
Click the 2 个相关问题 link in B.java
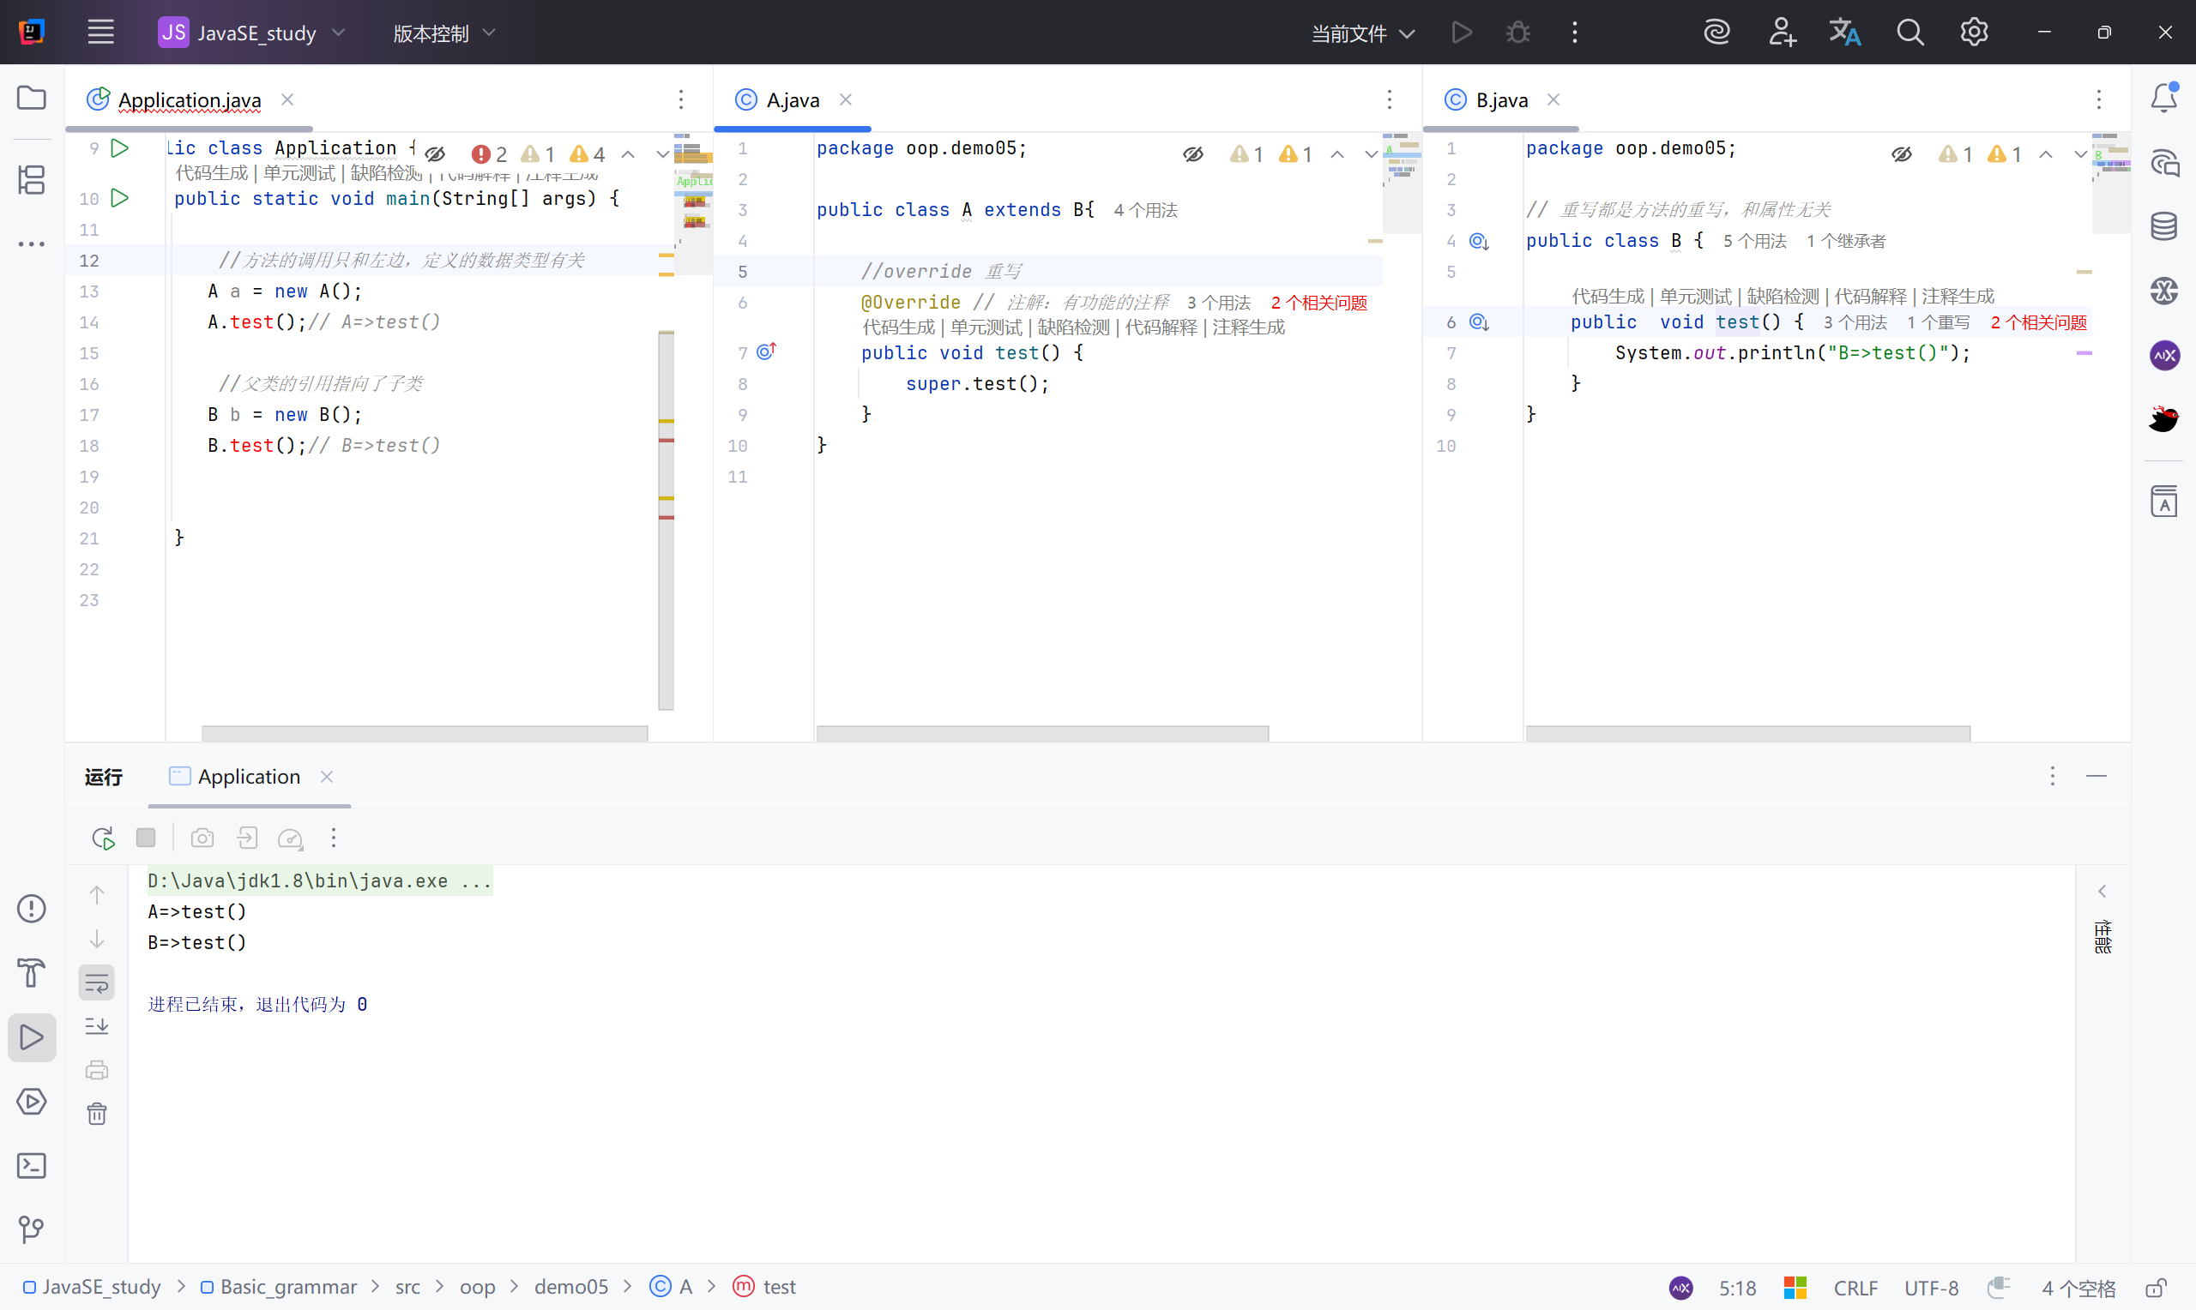(2038, 322)
